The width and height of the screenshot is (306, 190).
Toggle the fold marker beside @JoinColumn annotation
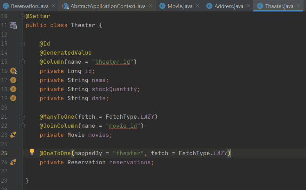point(23,126)
